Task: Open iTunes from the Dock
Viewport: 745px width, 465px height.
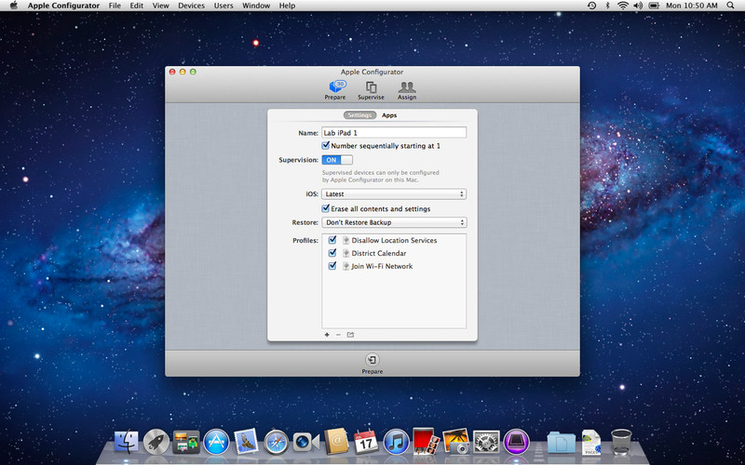Action: pos(396,442)
